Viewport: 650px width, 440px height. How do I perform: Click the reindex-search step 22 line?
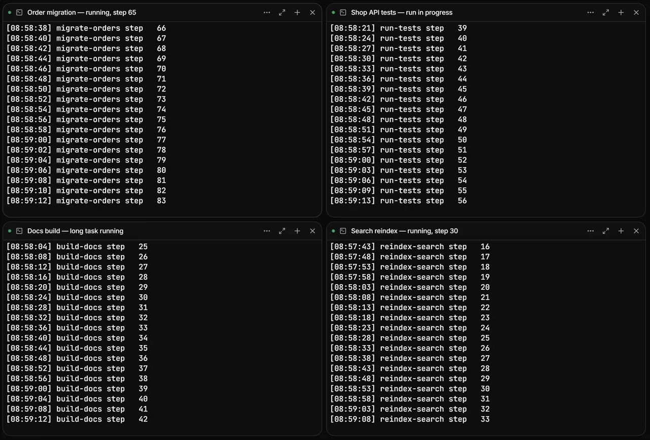(410, 308)
